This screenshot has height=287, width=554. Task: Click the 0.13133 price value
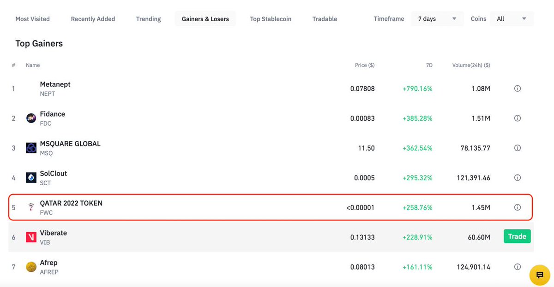(362, 237)
